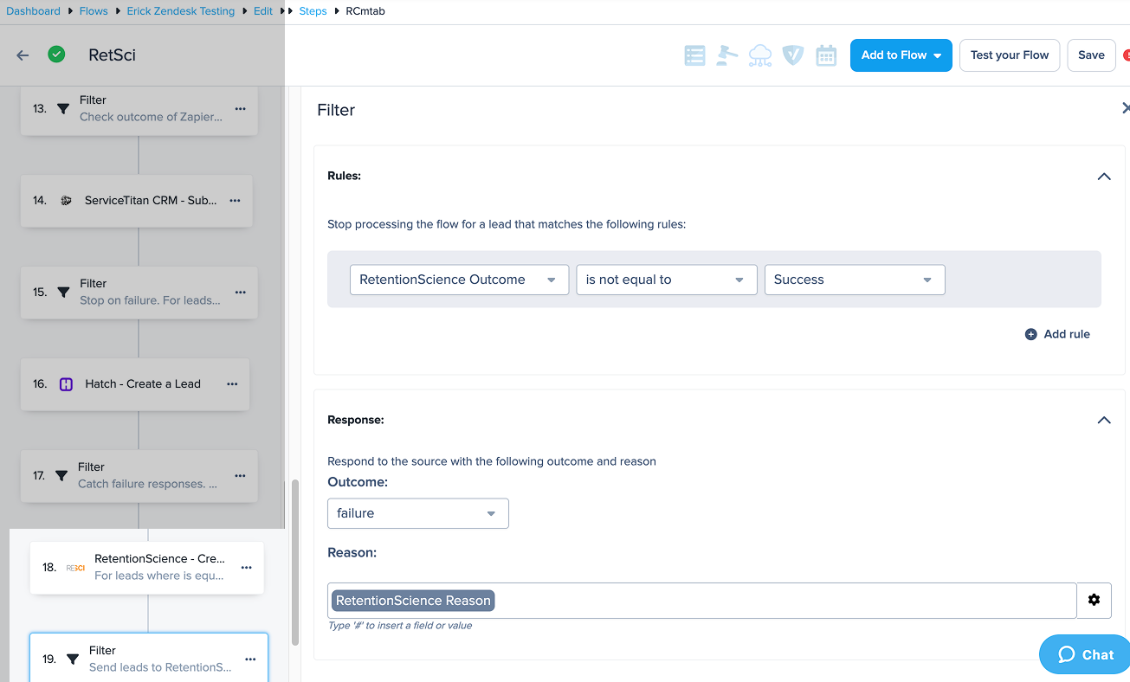Viewport: 1130px width, 682px height.
Task: Open the more options menu for step 16
Action: [x=232, y=384]
